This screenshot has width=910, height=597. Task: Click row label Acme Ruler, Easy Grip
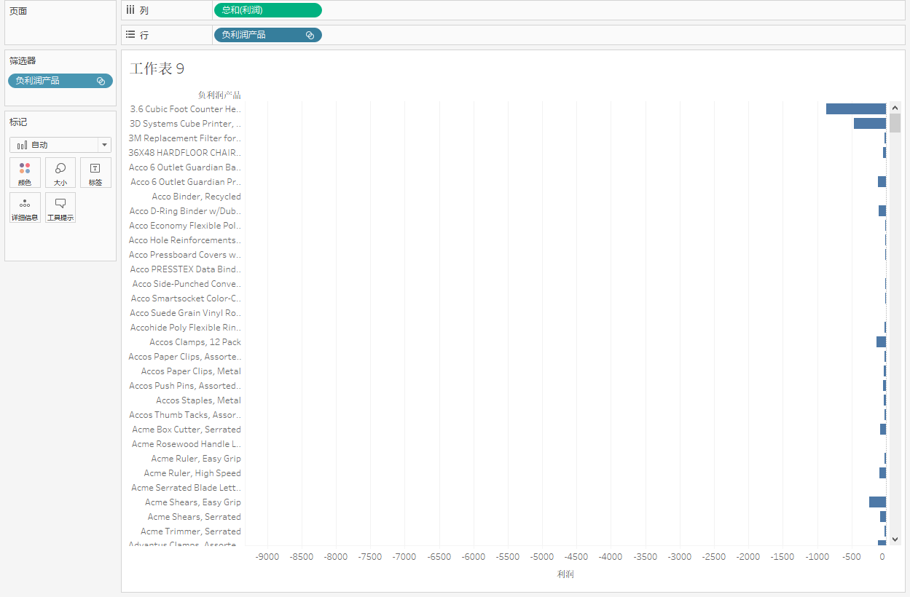(x=196, y=458)
